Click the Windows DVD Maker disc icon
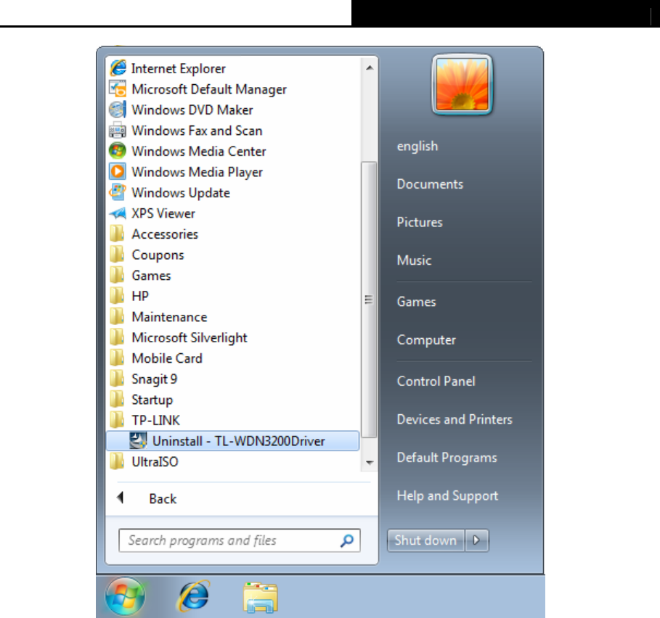The image size is (660, 618). point(118,110)
